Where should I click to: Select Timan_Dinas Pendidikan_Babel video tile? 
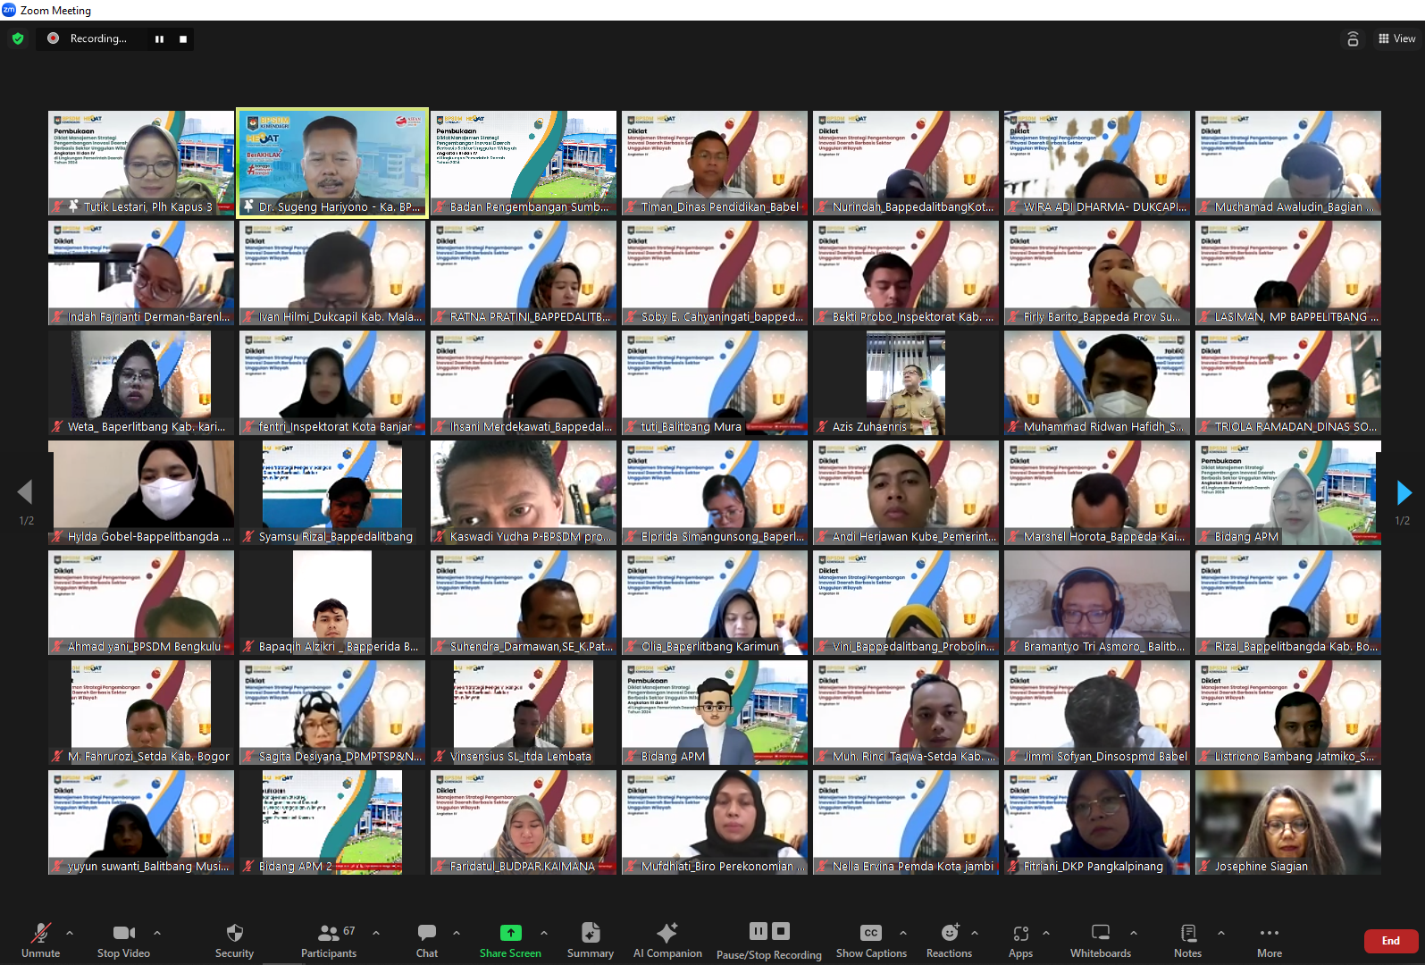[x=715, y=163]
